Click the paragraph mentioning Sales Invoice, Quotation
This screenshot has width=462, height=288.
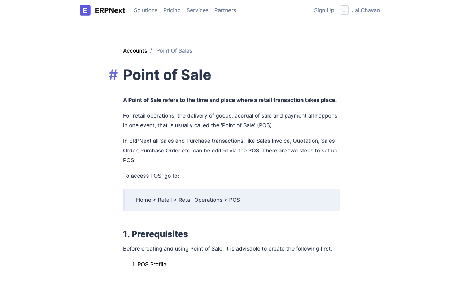(x=230, y=151)
